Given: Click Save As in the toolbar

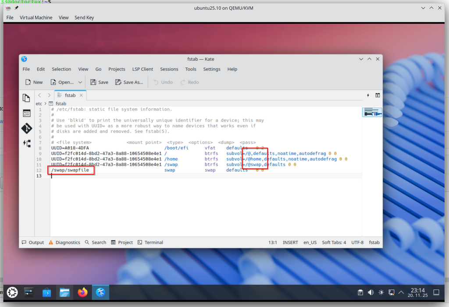Looking at the screenshot, I should click(129, 82).
